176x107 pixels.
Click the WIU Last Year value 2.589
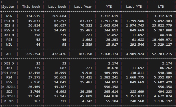[x=87, y=45]
